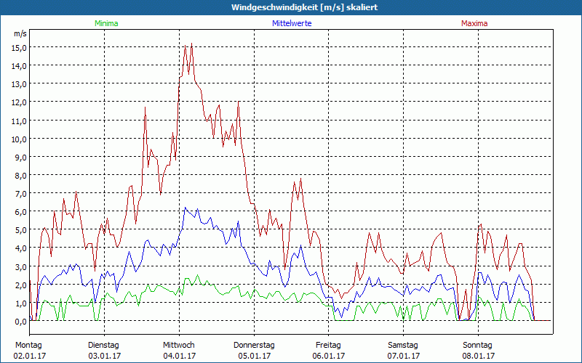The width and height of the screenshot is (582, 363).
Task: Select the 04.01.17 date label
Action: (x=179, y=356)
